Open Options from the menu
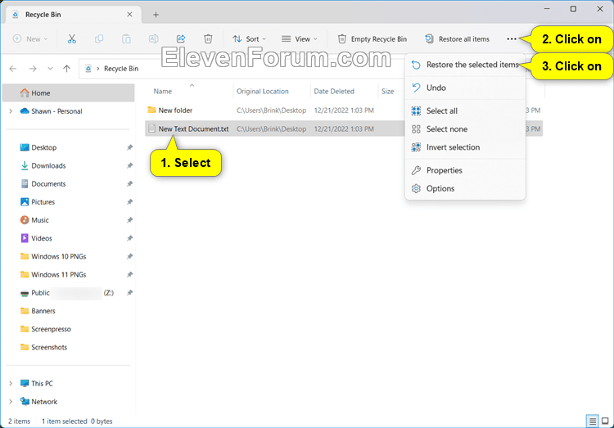 [465, 188]
